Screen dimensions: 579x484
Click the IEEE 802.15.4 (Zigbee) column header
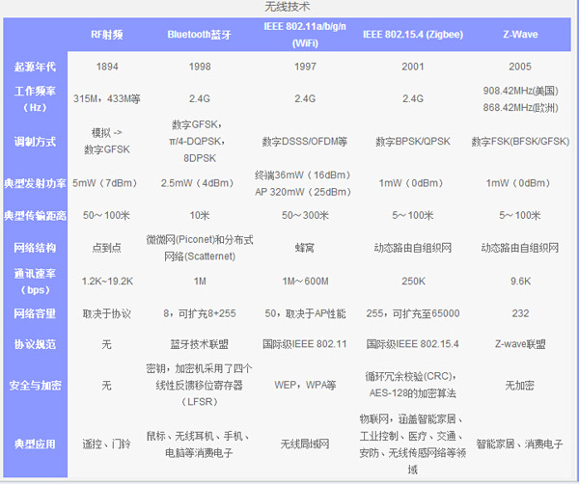[x=412, y=36]
